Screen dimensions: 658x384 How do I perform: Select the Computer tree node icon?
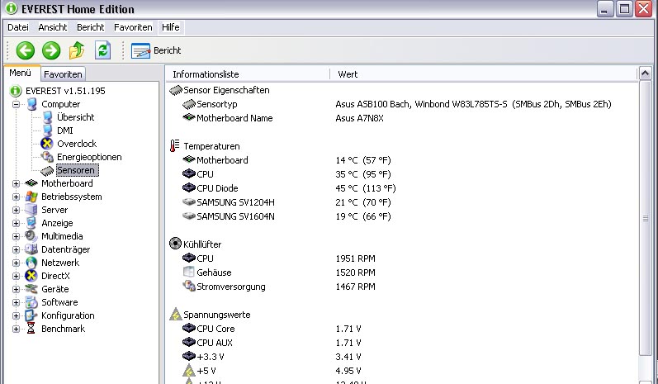[32, 104]
